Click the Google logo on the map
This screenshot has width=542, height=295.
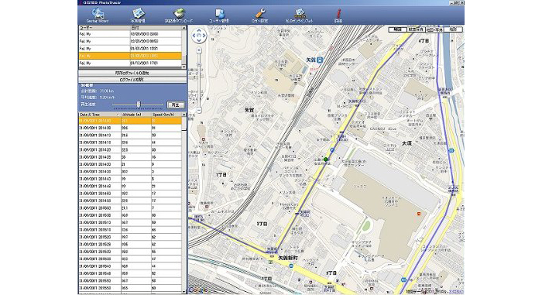pyautogui.click(x=200, y=290)
